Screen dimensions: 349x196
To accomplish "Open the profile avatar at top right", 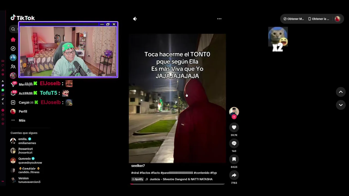I will (x=338, y=19).
